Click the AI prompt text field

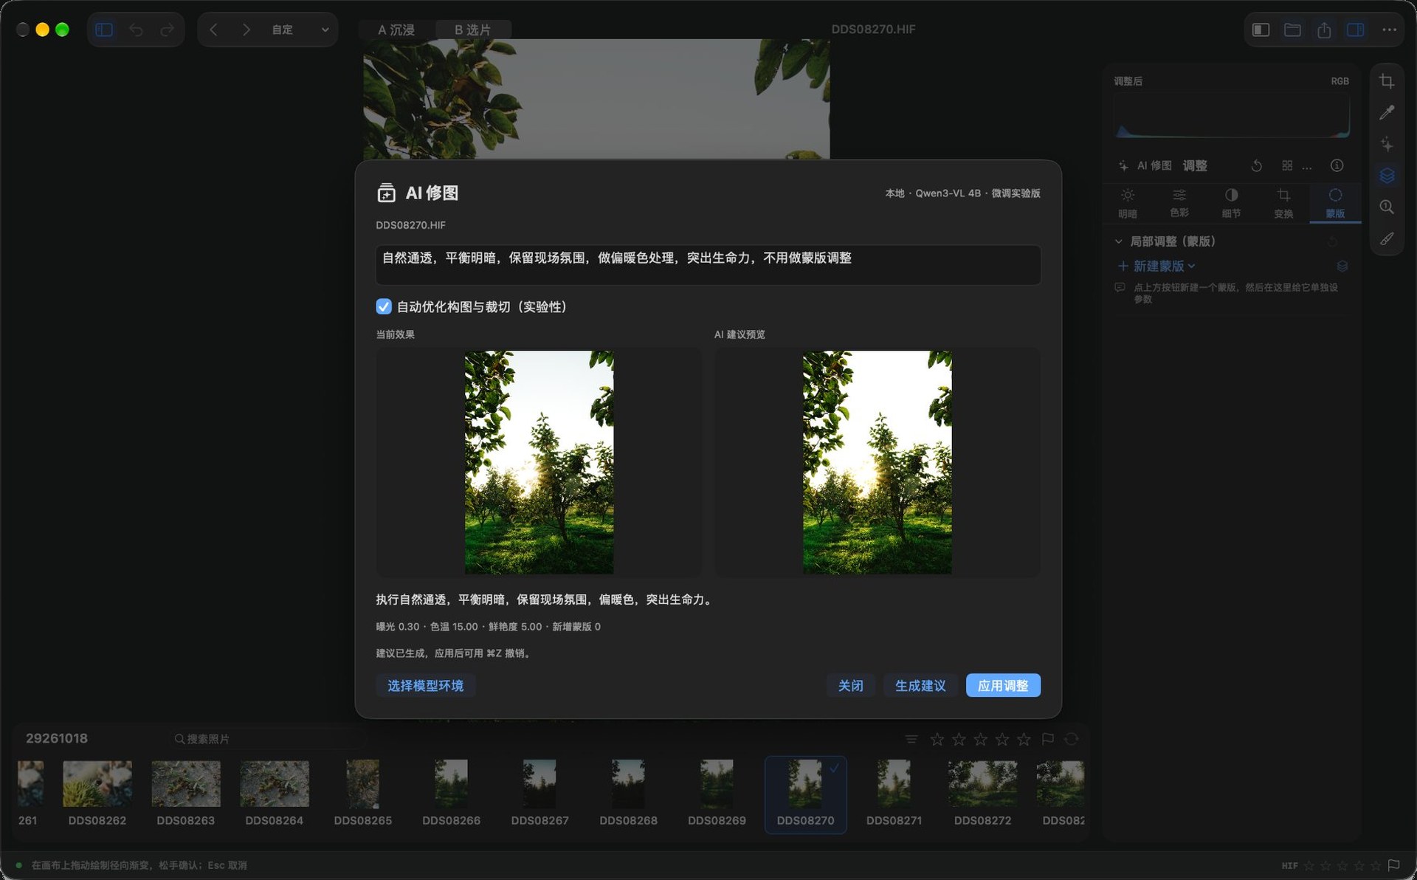(x=708, y=264)
